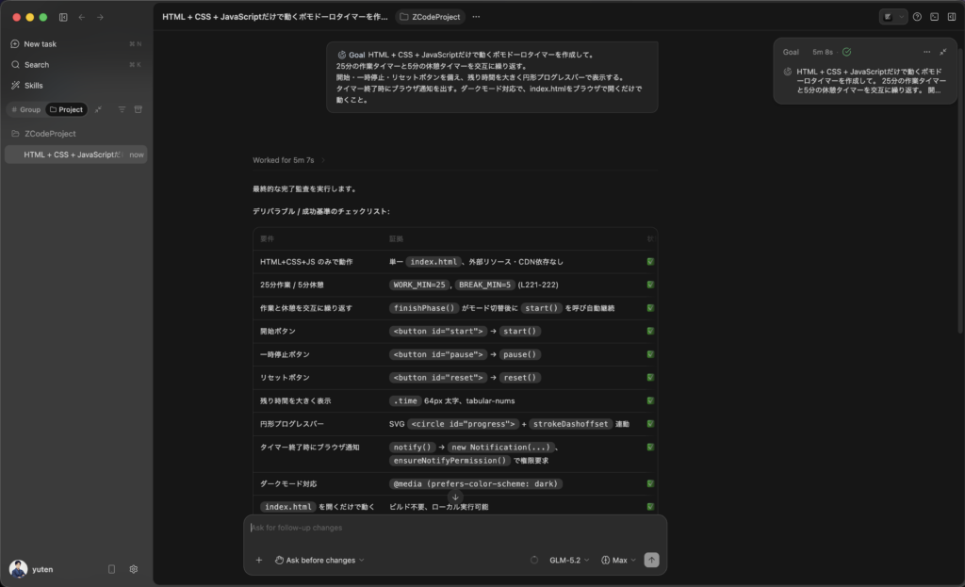
Task: Select the ZCodeProject folder in sidebar
Action: 75,134
